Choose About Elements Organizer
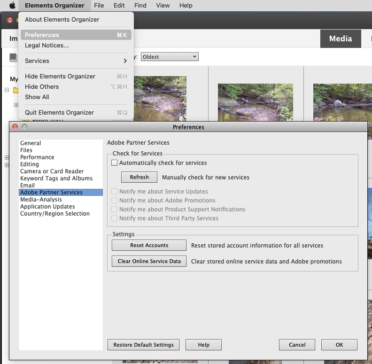Screen dimensions: 372x364 point(76,19)
